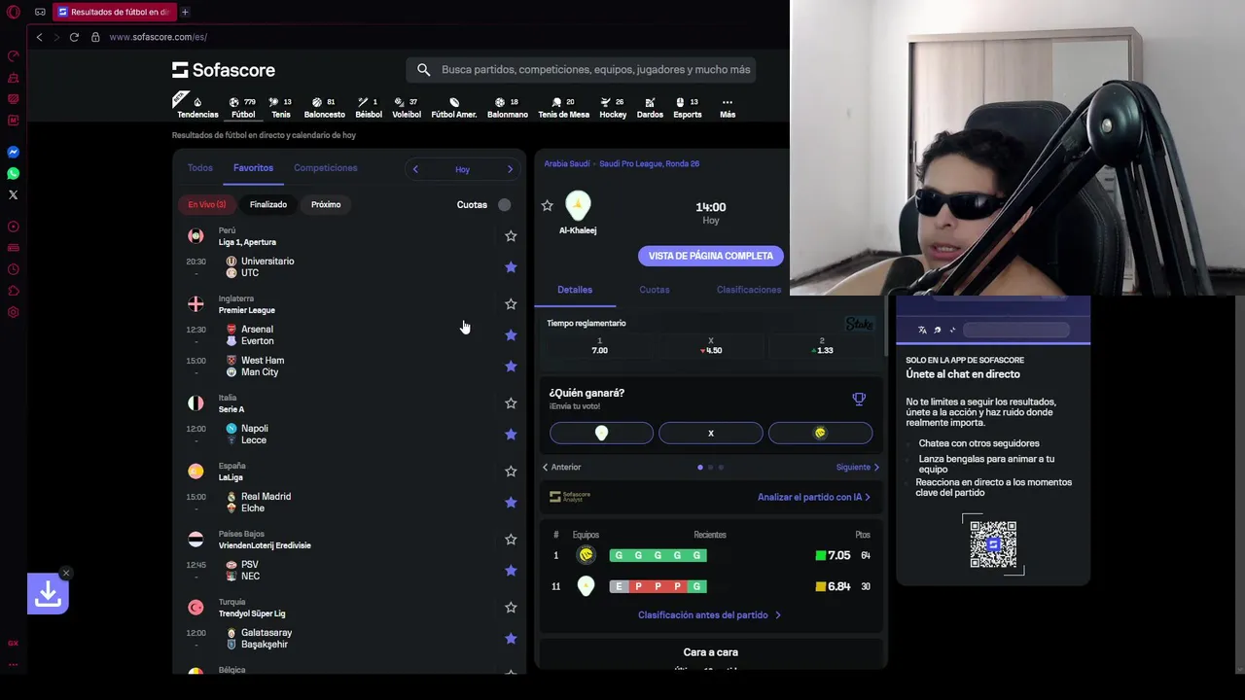Screen dimensions: 1245x700
Task: Open WhatsApp in Opera sidebar
Action: pyautogui.click(x=14, y=173)
